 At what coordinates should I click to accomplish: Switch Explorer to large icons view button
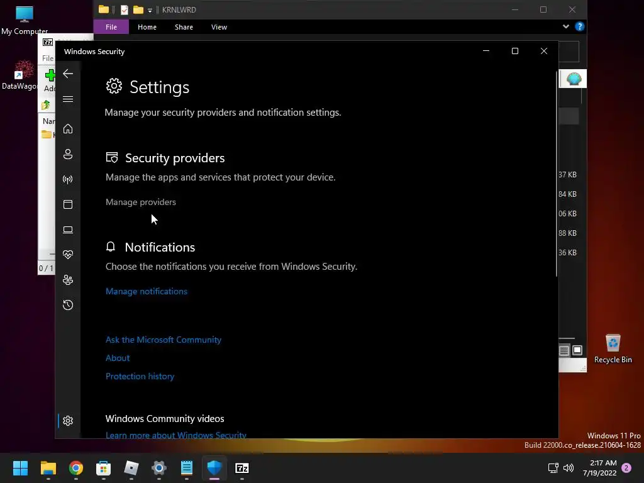tap(577, 350)
